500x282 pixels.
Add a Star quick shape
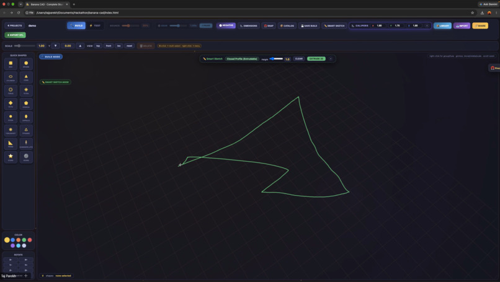click(x=11, y=157)
